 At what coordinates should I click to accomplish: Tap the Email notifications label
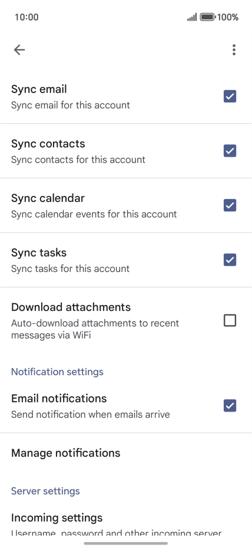tap(59, 399)
